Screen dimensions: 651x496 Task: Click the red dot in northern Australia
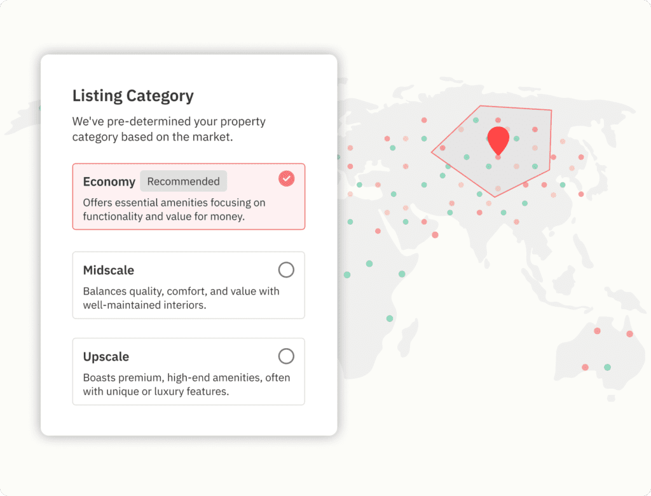pyautogui.click(x=597, y=331)
